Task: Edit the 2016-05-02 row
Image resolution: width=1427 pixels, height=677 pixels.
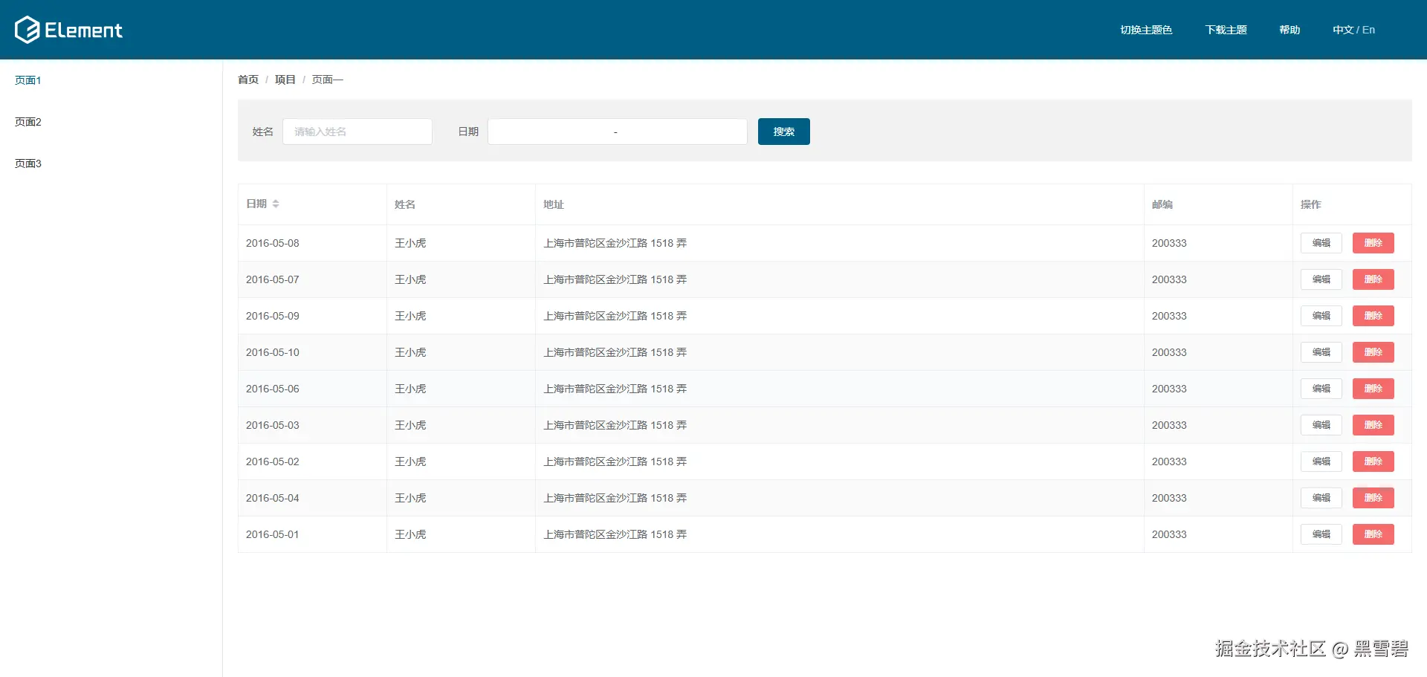Action: [x=1321, y=461]
